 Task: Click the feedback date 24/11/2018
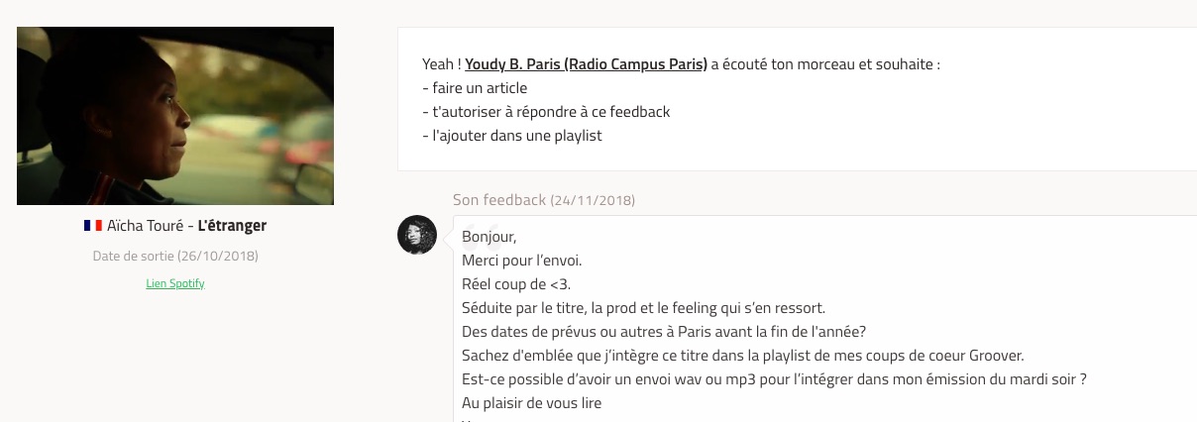pyautogui.click(x=593, y=201)
